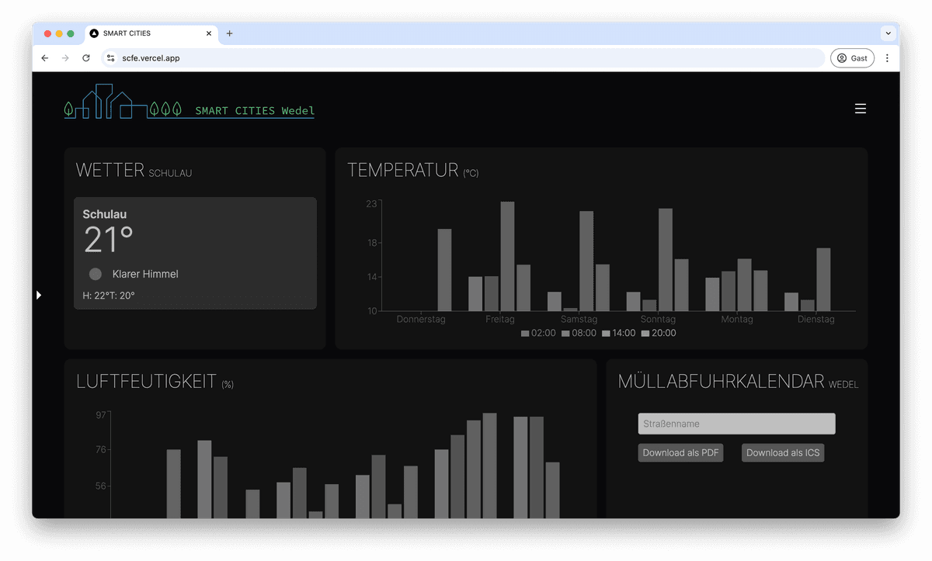
Task: Open the site information icon in address bar
Action: pyautogui.click(x=110, y=58)
